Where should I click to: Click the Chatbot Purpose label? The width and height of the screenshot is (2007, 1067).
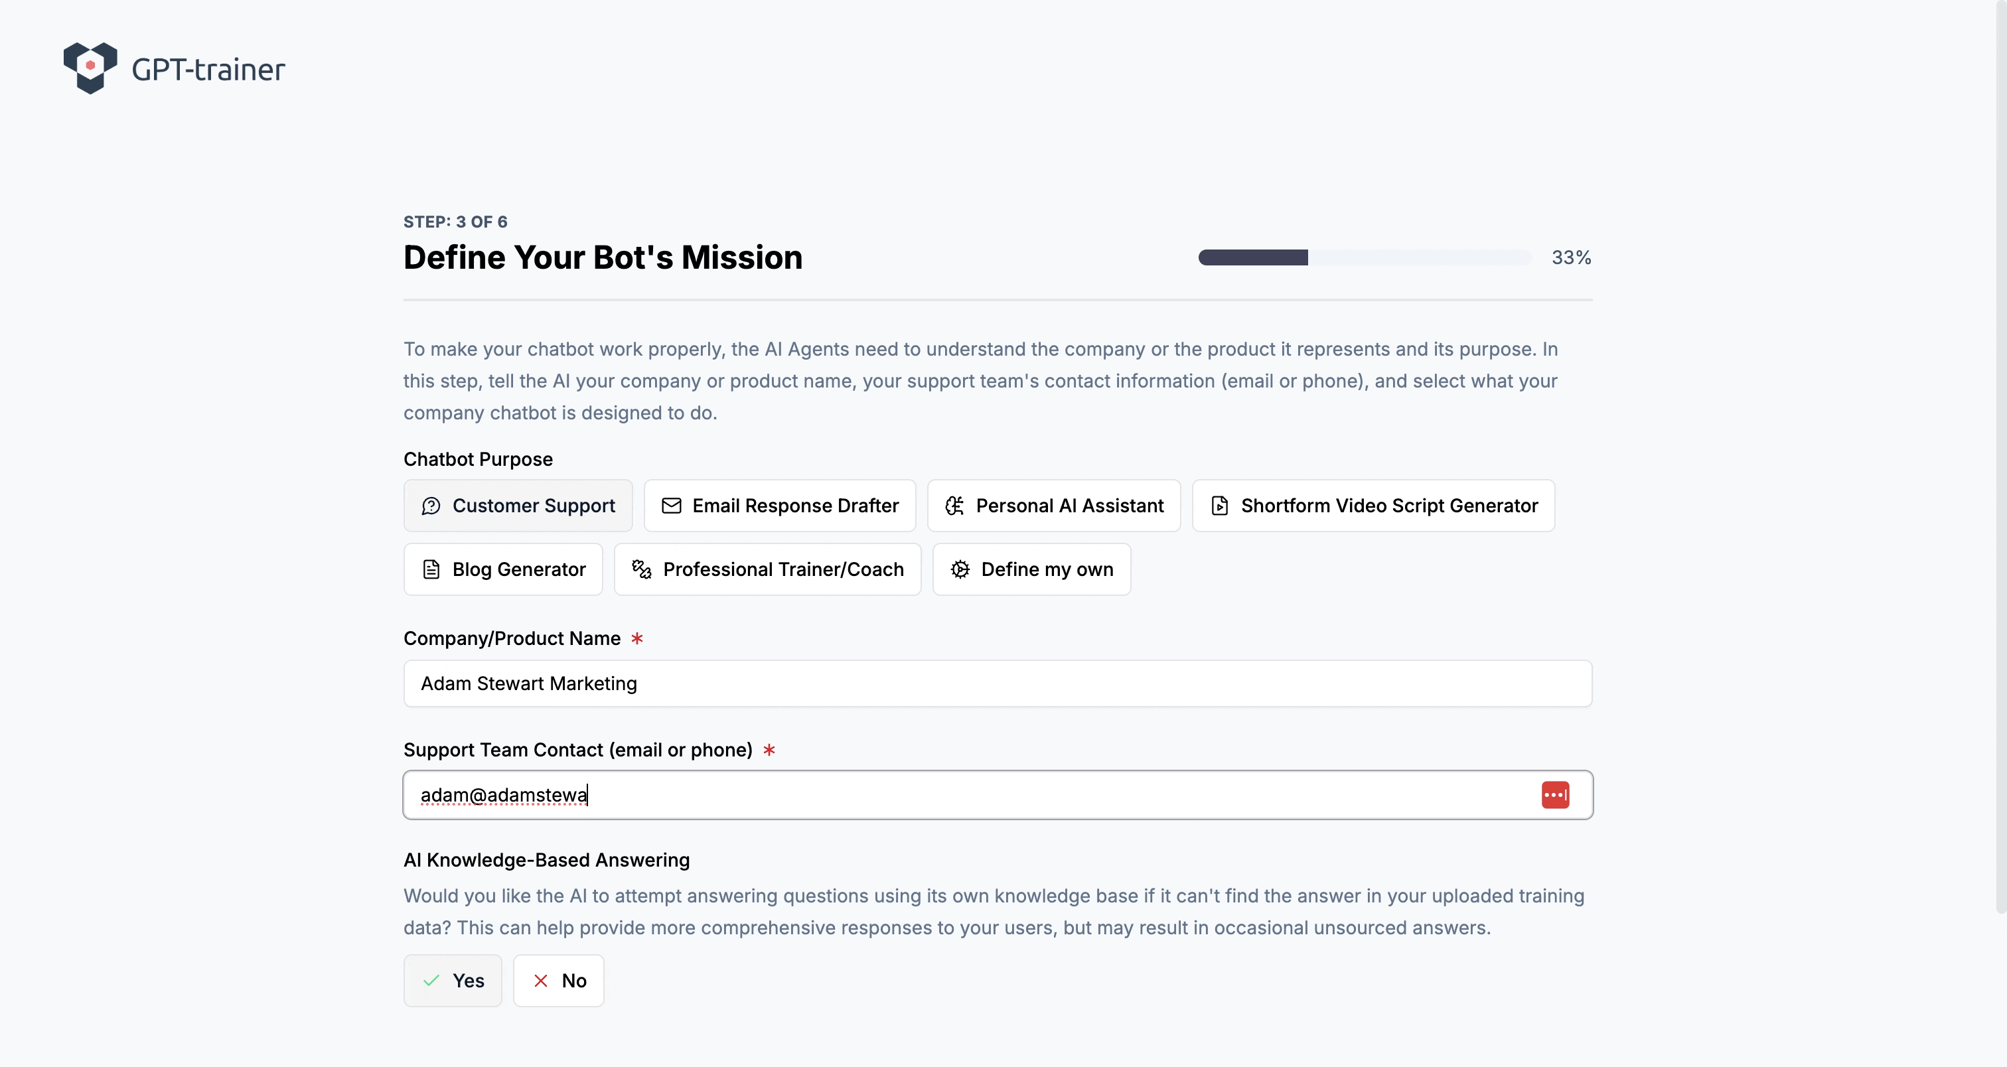pyautogui.click(x=479, y=459)
